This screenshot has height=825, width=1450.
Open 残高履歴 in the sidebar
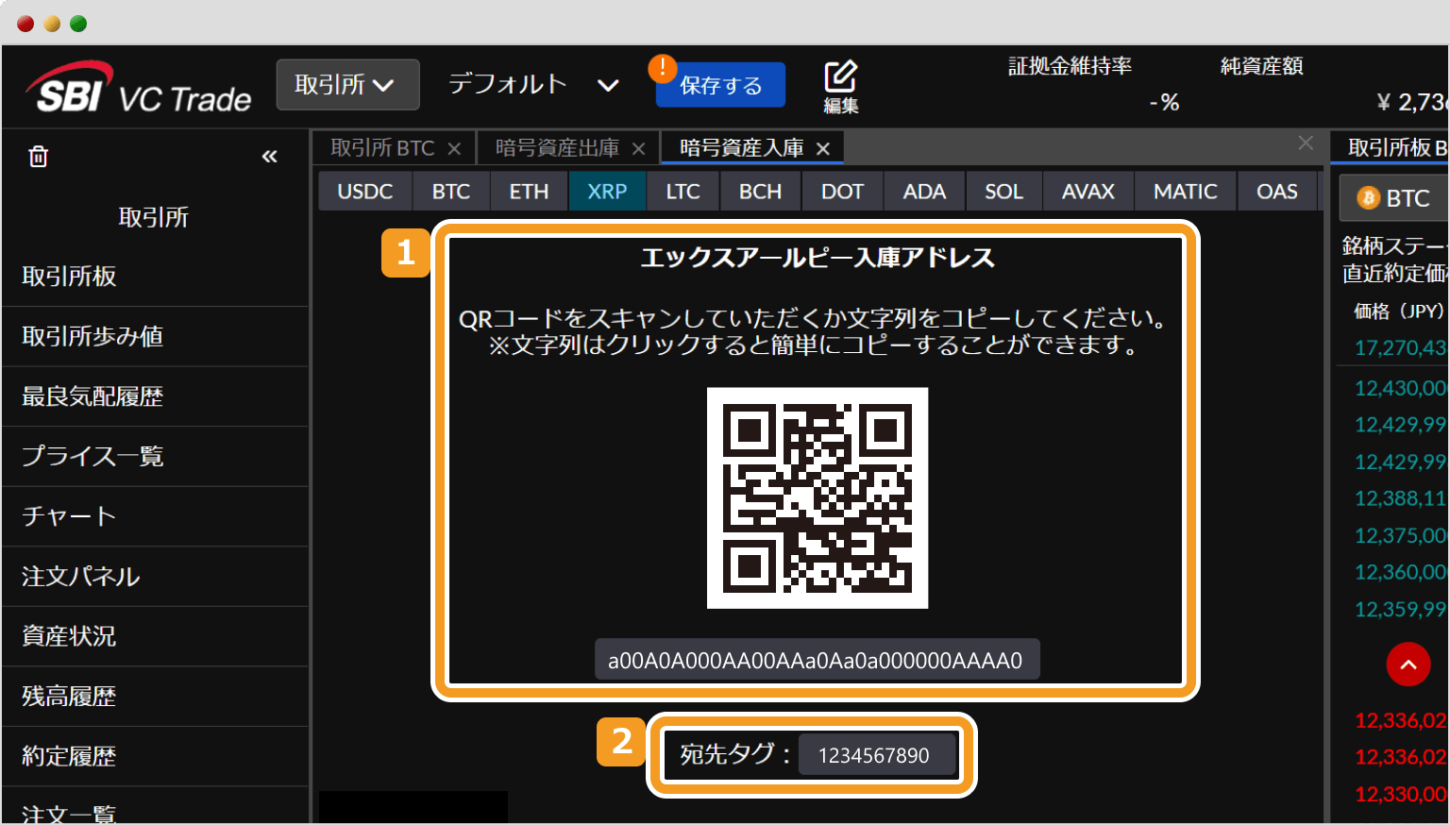(x=155, y=697)
